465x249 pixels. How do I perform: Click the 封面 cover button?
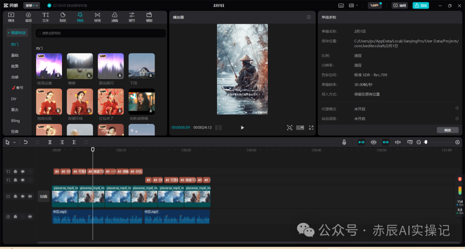click(x=43, y=196)
